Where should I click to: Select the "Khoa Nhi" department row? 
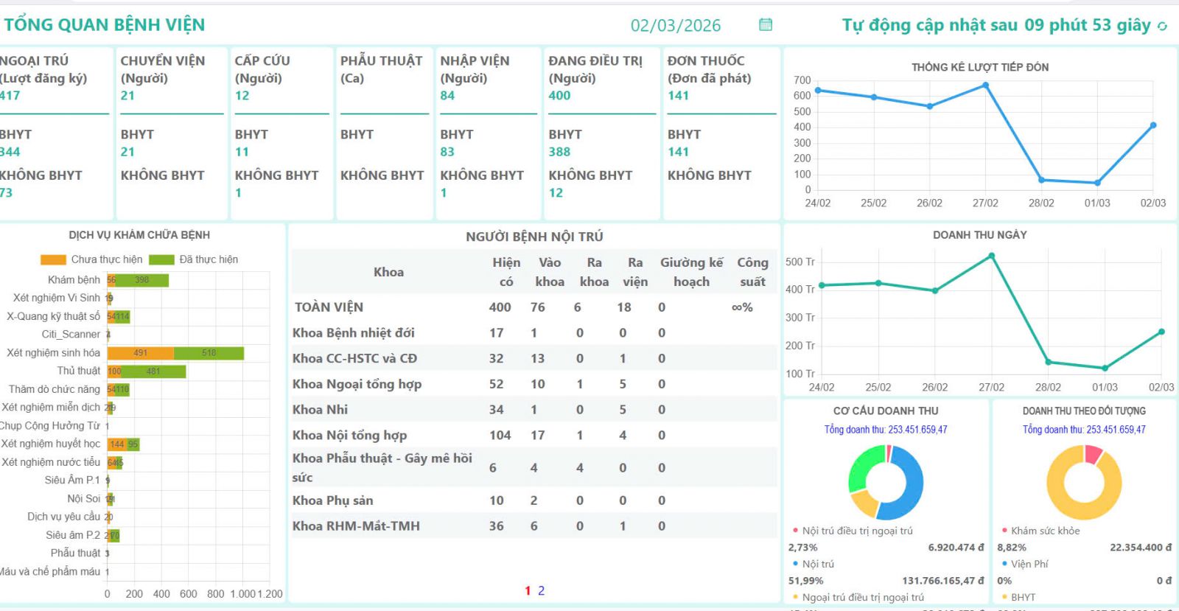pos(320,410)
